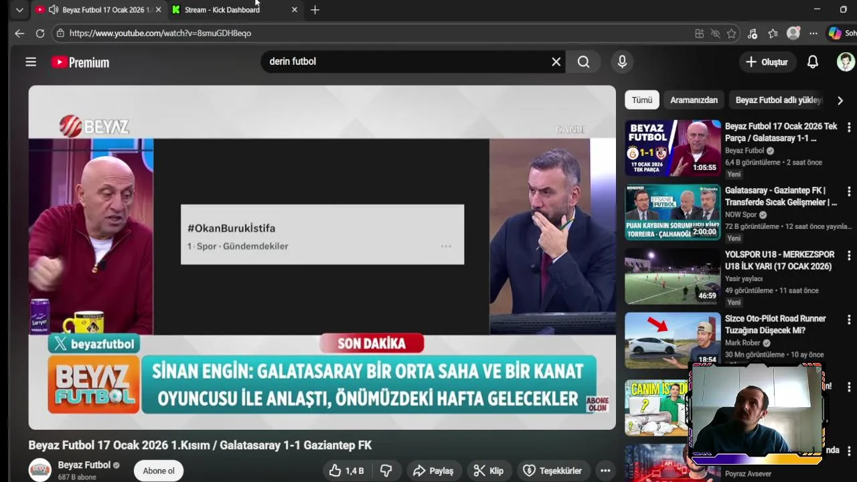Create a clip with Klip button
This screenshot has height=482, width=857.
coord(489,471)
